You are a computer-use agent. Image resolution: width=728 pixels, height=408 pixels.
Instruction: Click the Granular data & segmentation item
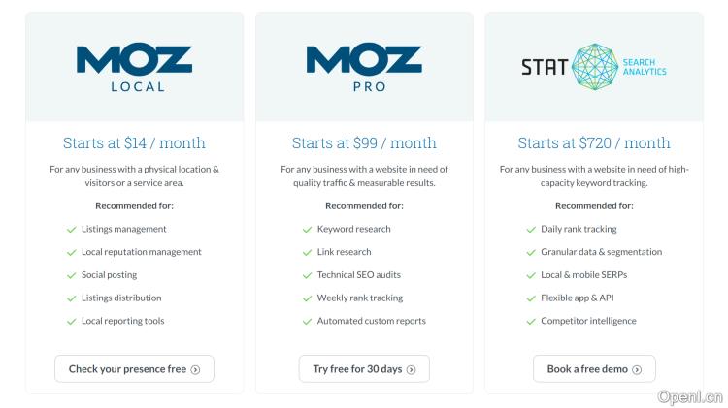point(601,252)
